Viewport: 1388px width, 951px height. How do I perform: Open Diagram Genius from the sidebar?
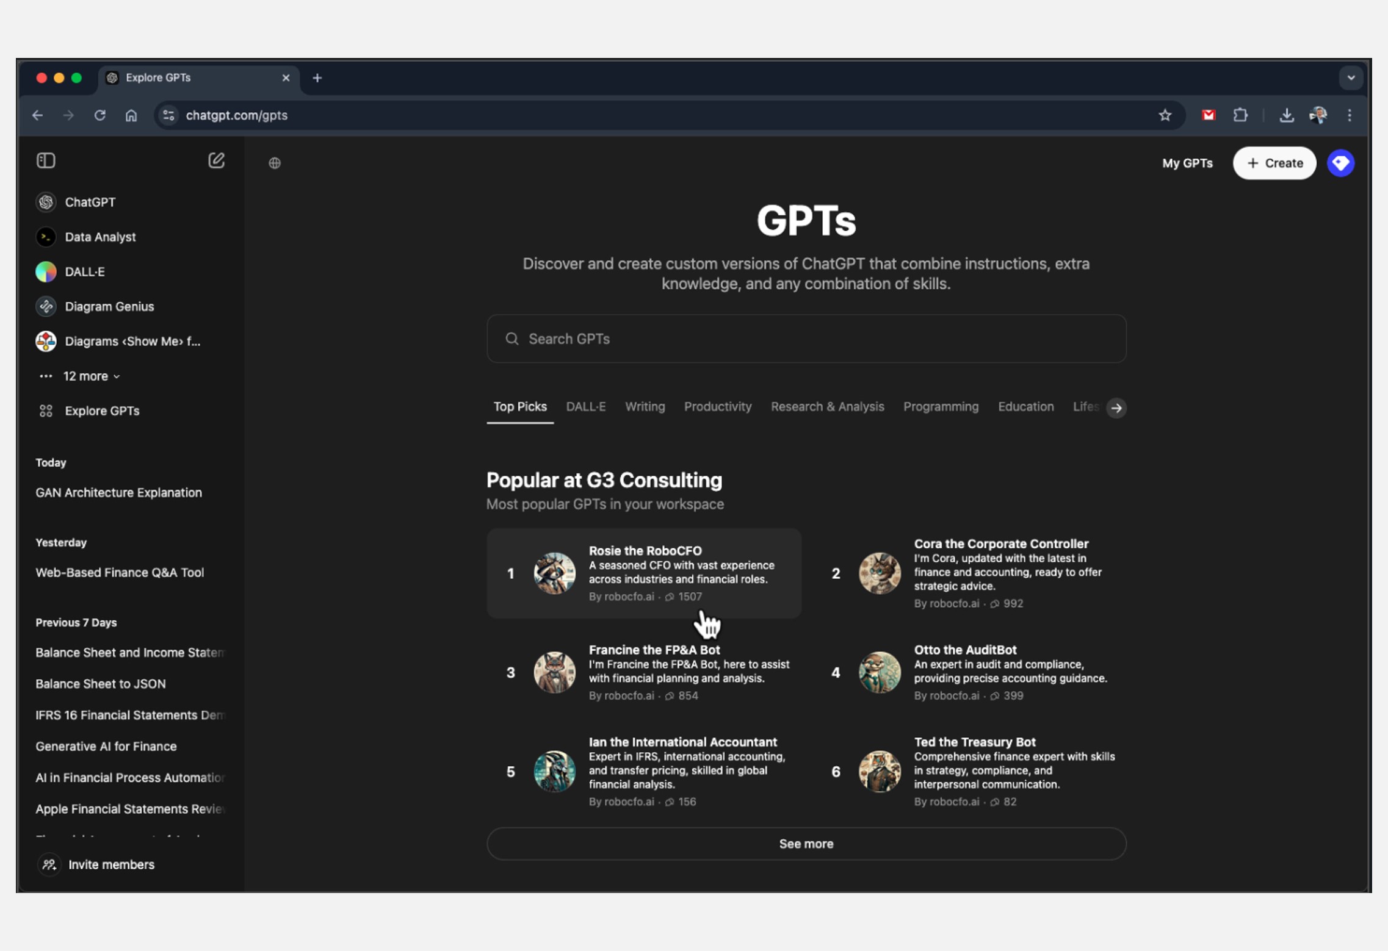(109, 306)
